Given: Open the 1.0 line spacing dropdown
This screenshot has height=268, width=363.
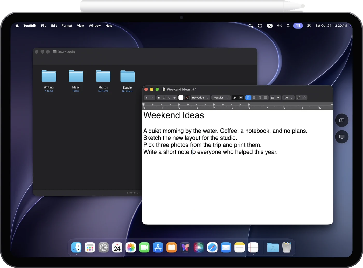Looking at the screenshot, I should [288, 98].
